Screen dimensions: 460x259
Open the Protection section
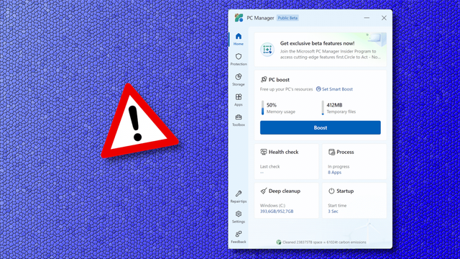coord(238,59)
